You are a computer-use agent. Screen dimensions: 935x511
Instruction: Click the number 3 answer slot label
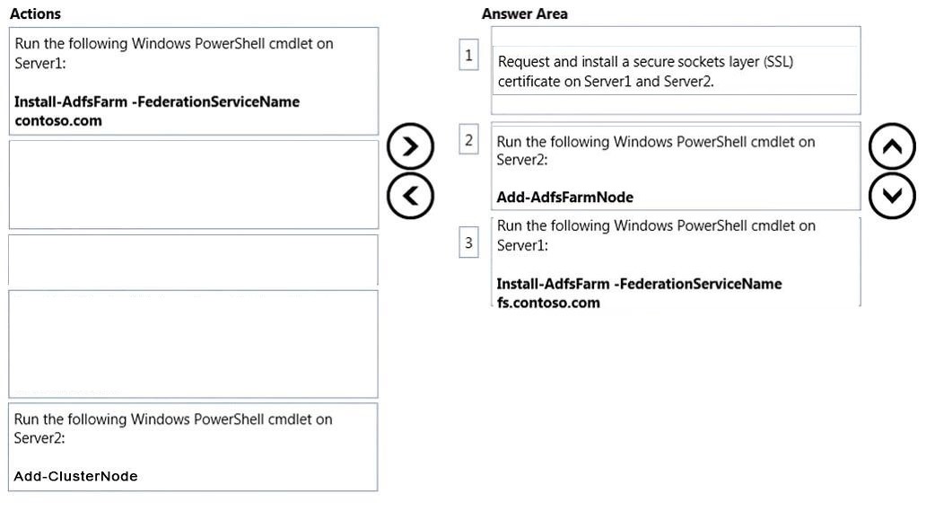pyautogui.click(x=468, y=242)
